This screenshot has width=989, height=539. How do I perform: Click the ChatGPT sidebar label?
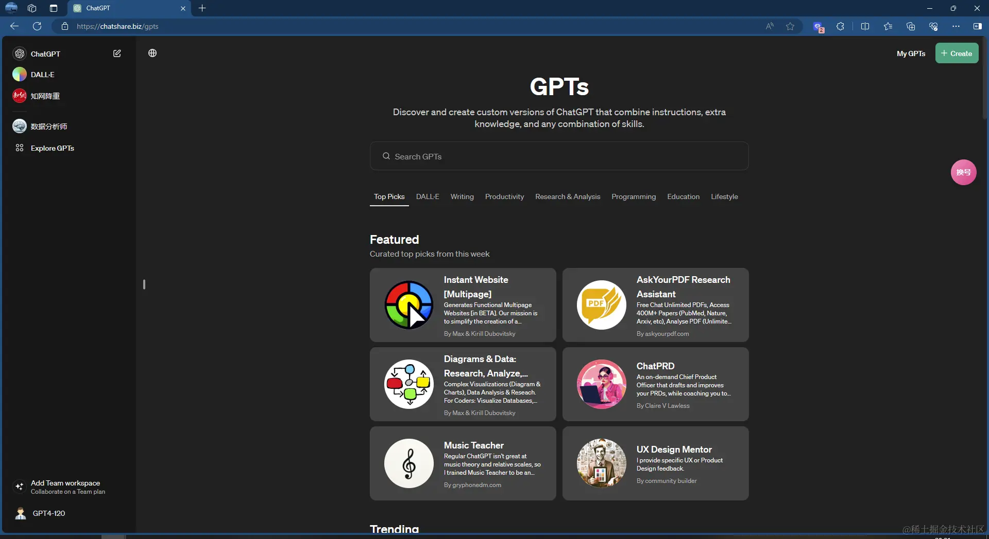coord(45,53)
